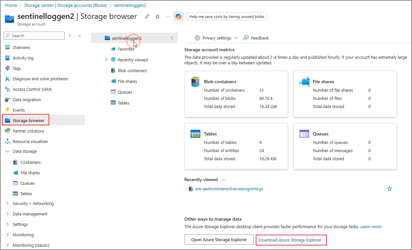The image size is (412, 250).
Task: Favorite am-aadnoninteractiveusersigninlogs with its star
Action: point(389,189)
